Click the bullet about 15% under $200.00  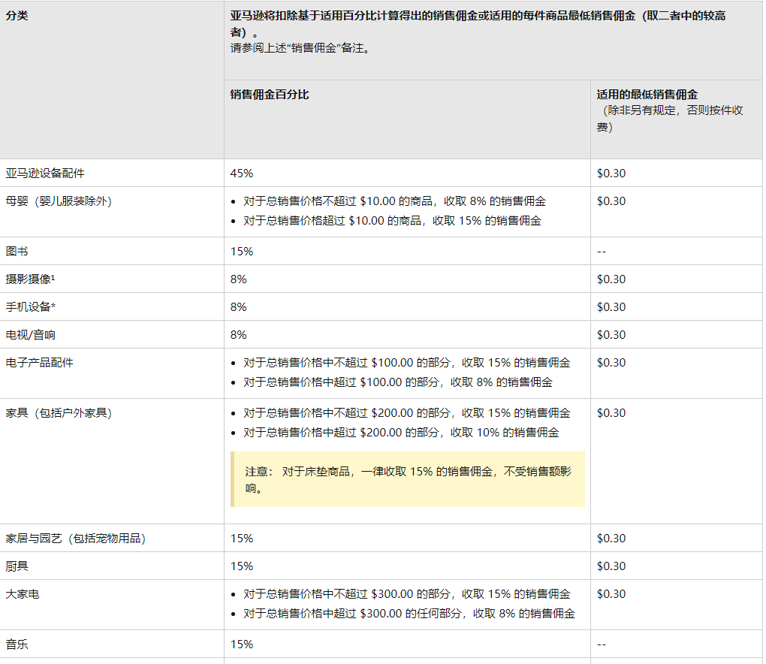click(x=406, y=413)
